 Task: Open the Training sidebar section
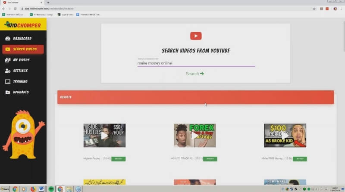pos(23,81)
